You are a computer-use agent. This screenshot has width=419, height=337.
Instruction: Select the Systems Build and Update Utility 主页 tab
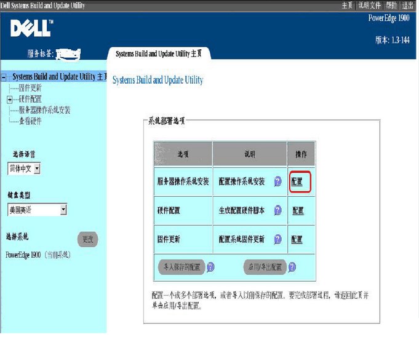tap(159, 54)
